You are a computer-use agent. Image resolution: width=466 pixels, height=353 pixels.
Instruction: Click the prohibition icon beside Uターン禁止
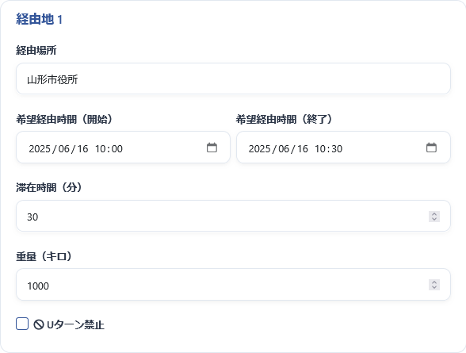(39, 324)
